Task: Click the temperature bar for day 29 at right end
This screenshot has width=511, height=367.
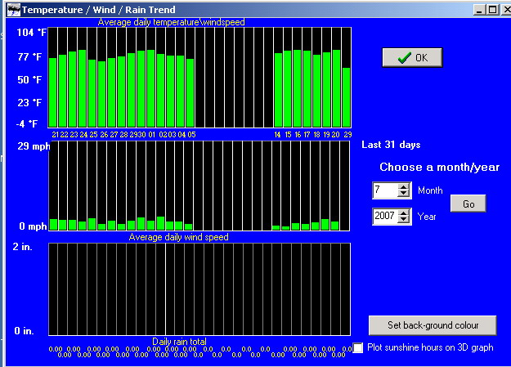Action: pyautogui.click(x=347, y=97)
